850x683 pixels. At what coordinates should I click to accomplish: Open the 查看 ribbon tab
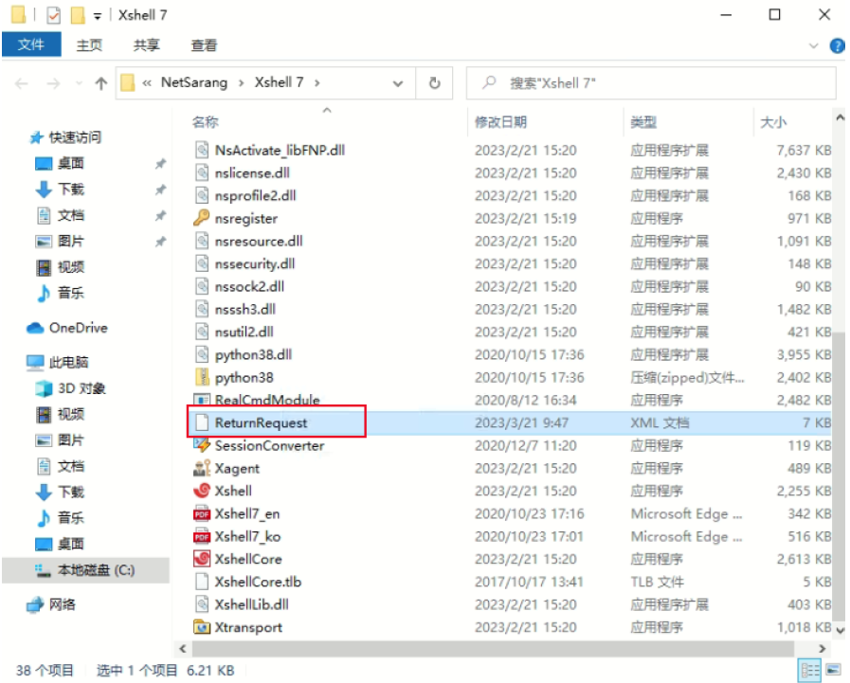204,45
